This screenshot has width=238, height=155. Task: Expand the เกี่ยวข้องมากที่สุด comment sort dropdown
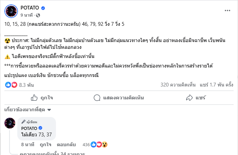[28, 110]
